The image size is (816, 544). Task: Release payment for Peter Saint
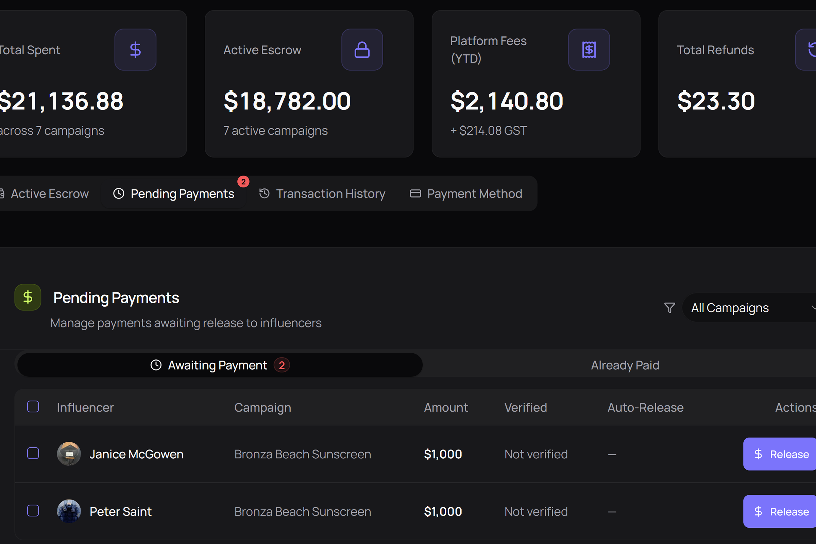[780, 511]
